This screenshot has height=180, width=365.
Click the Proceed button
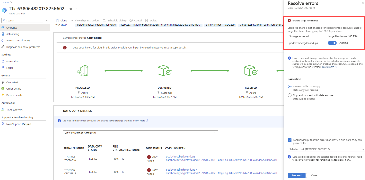point(296,175)
